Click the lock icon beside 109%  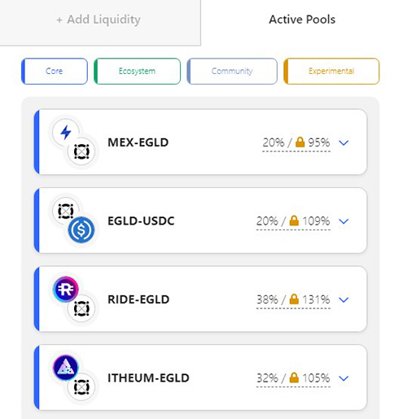pyautogui.click(x=294, y=220)
